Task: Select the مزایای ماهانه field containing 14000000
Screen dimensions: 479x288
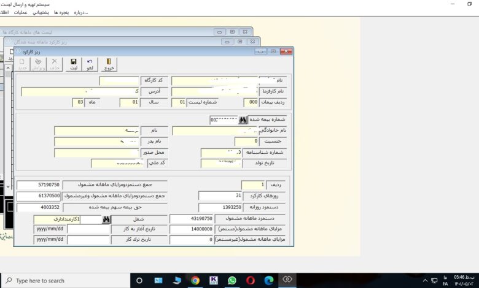Action: (191, 229)
